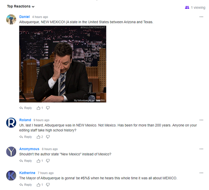Image resolution: width=209 pixels, height=190 pixels.
Task: Open the Jimmy Fallon facepalm GIF
Action: pyautogui.click(x=63, y=64)
